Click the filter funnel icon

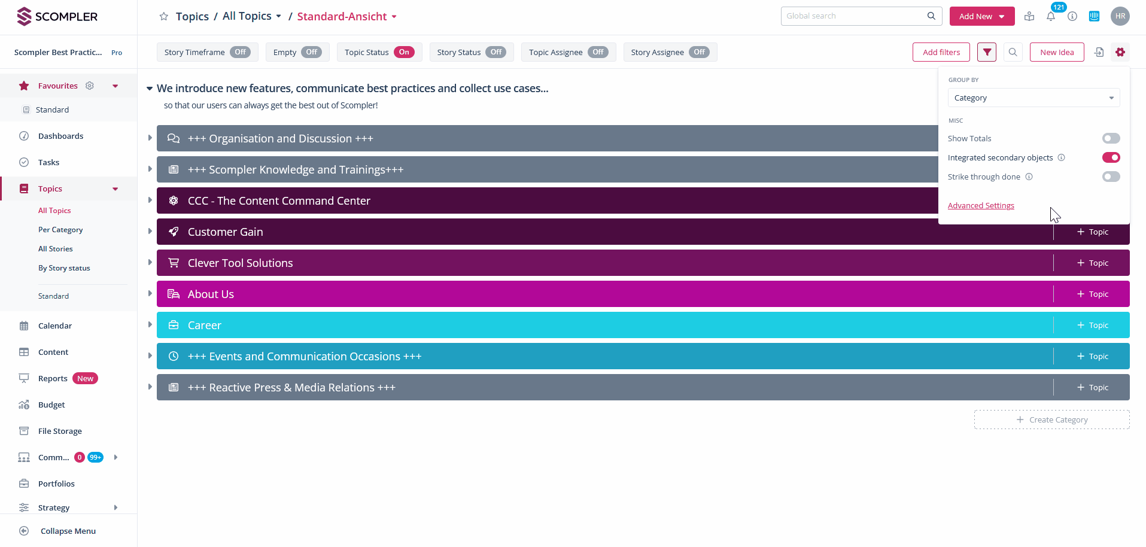click(x=987, y=52)
